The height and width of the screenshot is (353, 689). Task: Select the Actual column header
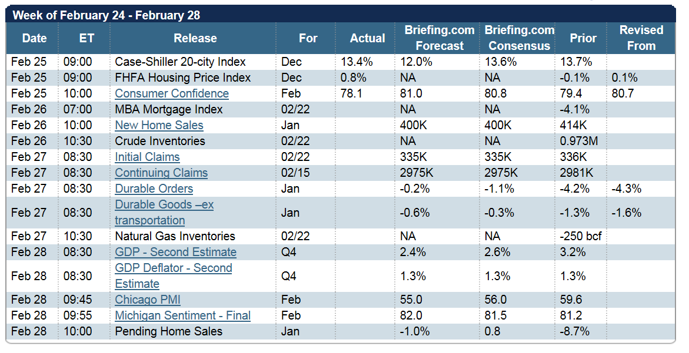368,38
